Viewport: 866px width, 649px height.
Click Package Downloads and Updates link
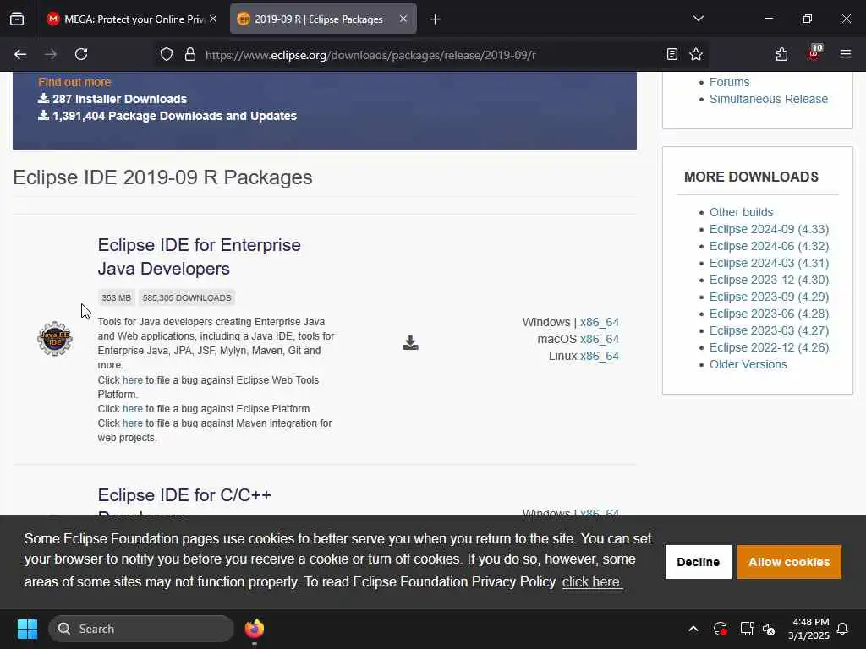point(167,116)
